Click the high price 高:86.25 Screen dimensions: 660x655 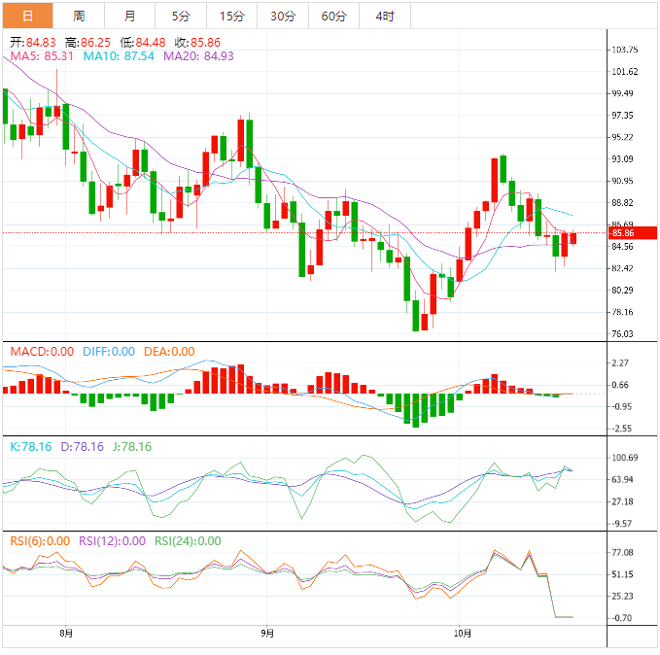point(87,42)
